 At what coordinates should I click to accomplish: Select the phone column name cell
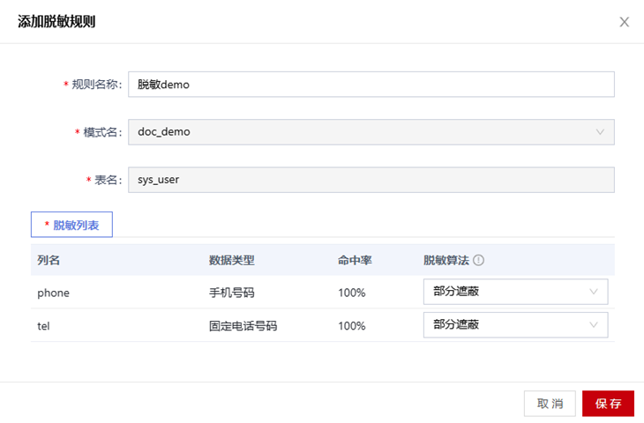[54, 293]
